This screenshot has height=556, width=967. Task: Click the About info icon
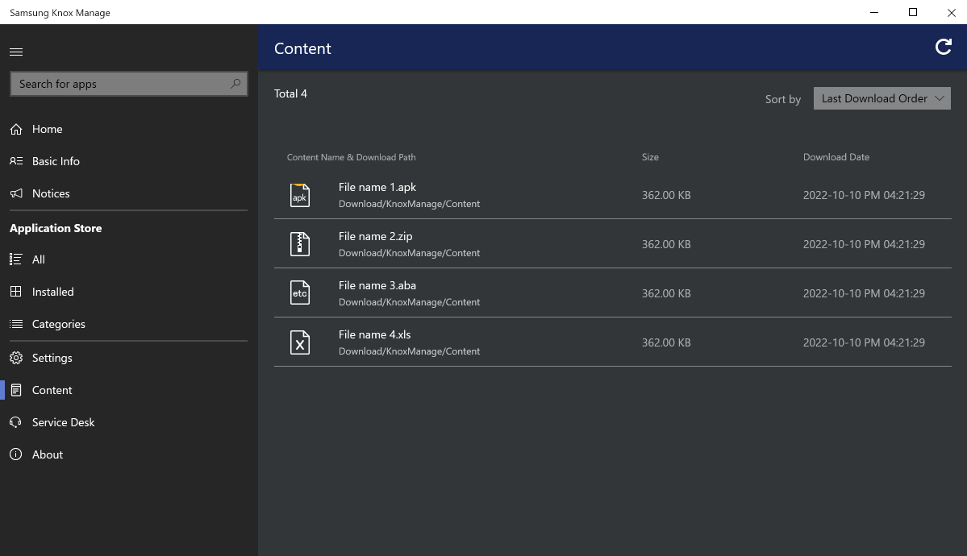pos(16,454)
